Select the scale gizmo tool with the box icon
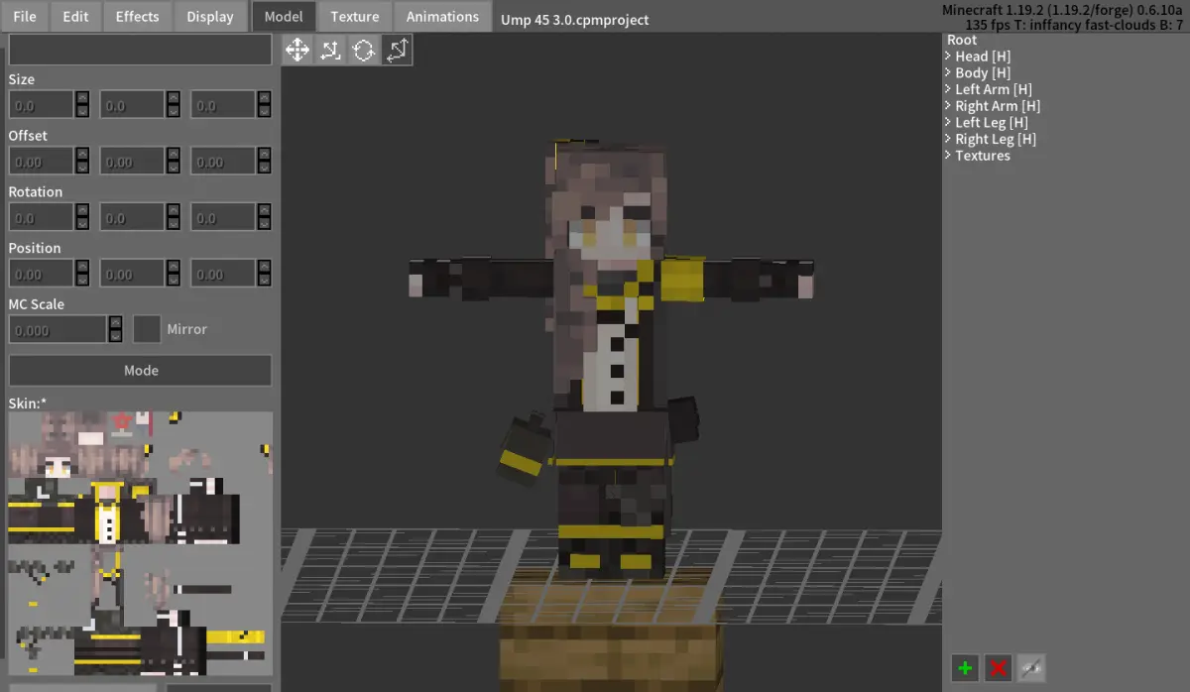Image resolution: width=1190 pixels, height=692 pixels. tap(330, 50)
